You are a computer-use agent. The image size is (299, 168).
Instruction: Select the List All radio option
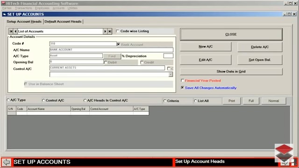click(195, 101)
